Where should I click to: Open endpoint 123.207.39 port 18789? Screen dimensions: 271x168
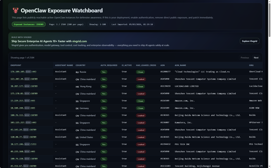tap(24, 79)
